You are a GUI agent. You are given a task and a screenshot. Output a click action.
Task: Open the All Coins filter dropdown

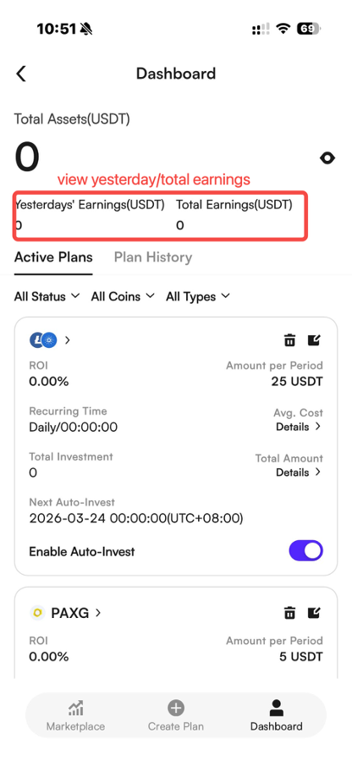[x=123, y=296]
